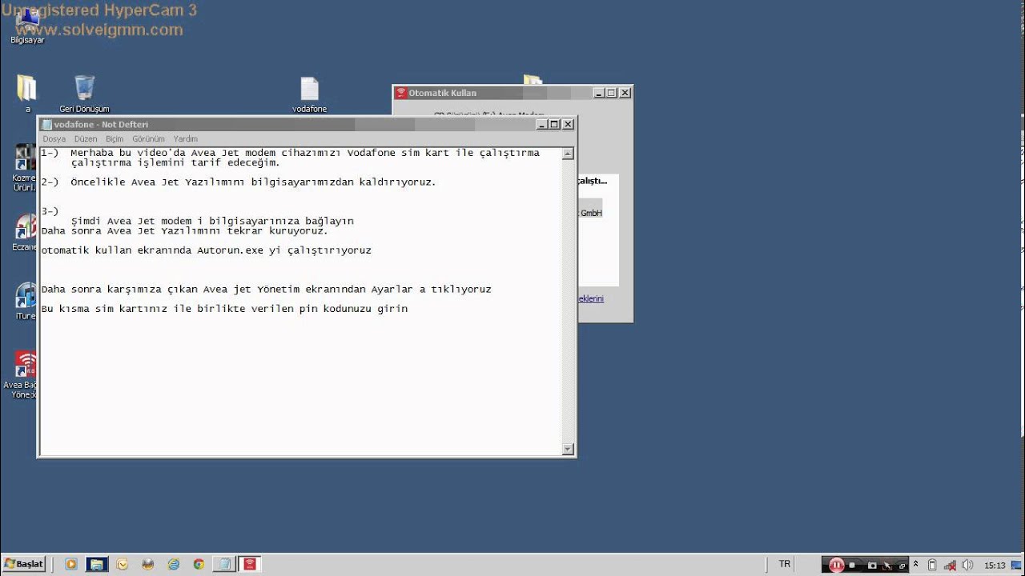Launch Internet Explorer from taskbar
Image resolution: width=1025 pixels, height=576 pixels.
pyautogui.click(x=173, y=564)
